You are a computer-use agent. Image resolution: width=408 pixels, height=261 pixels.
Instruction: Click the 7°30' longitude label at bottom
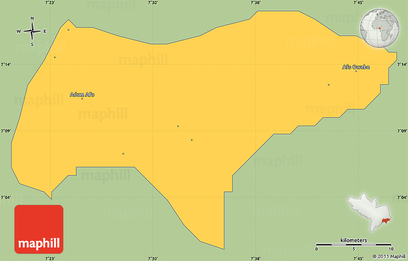point(153,258)
